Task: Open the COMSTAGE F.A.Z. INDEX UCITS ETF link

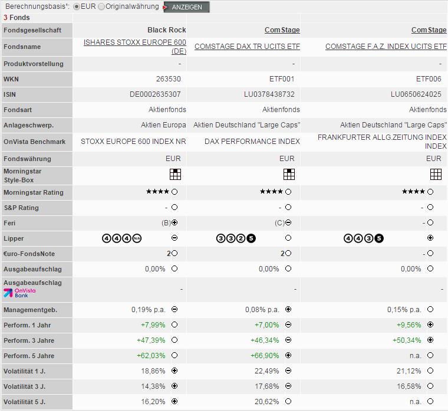Action: [x=386, y=47]
